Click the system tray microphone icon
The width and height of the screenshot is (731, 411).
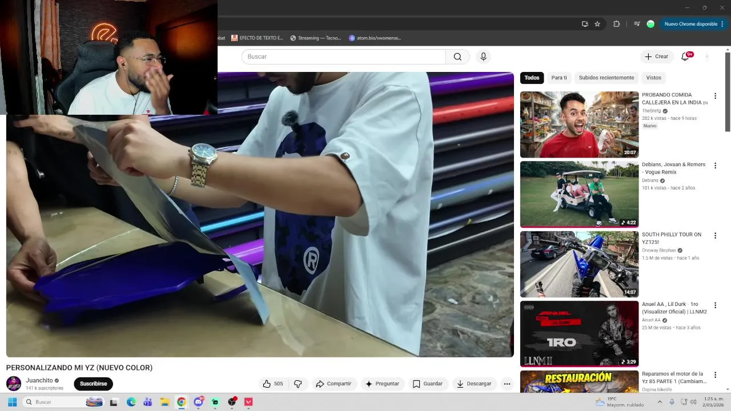672,402
